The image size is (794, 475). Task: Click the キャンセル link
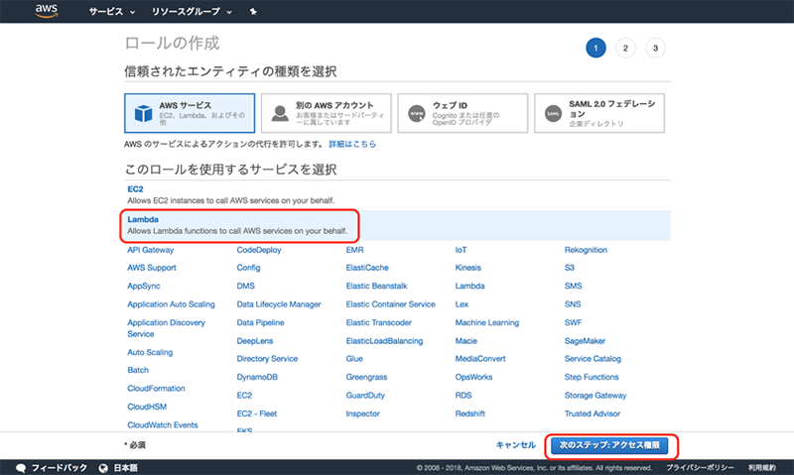point(515,445)
